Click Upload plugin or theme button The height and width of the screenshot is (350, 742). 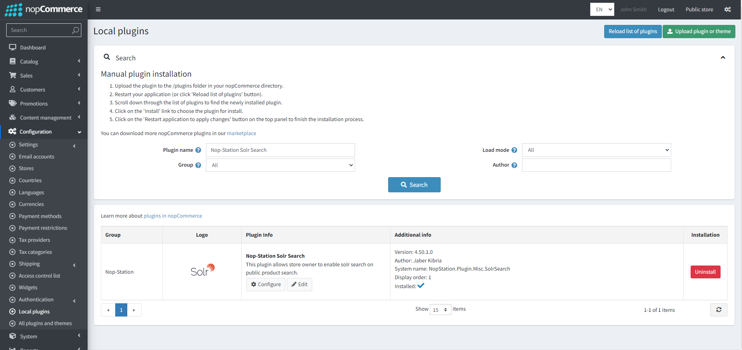pos(699,32)
